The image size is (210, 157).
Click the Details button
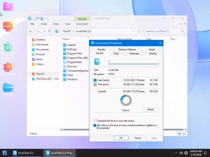(150, 109)
